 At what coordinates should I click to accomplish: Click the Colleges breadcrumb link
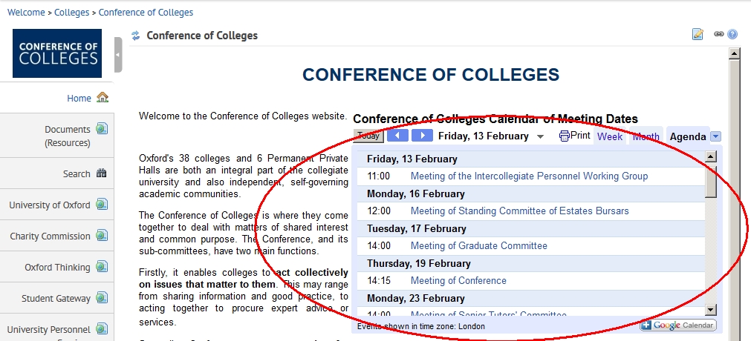[x=71, y=13]
